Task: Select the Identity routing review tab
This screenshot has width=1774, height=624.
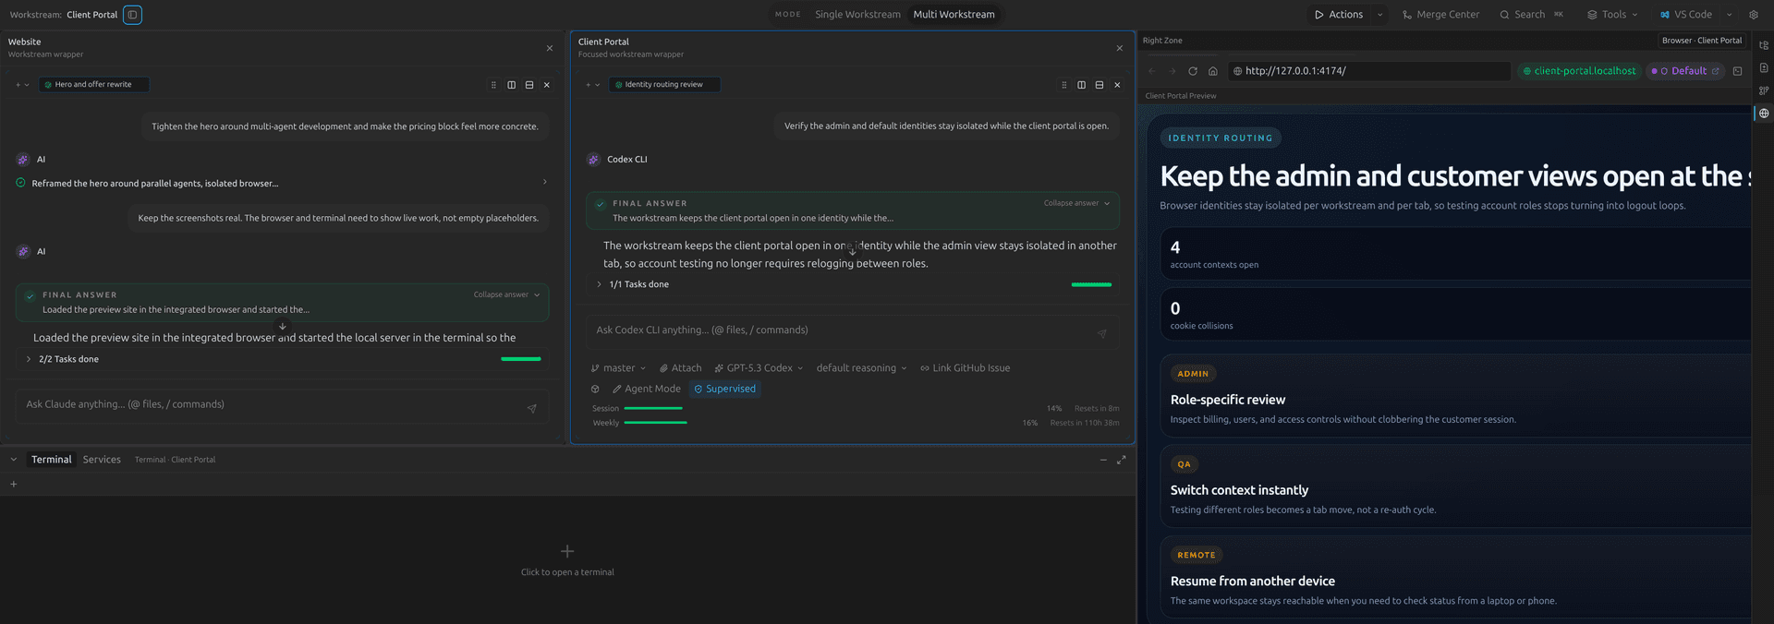Action: (x=663, y=85)
